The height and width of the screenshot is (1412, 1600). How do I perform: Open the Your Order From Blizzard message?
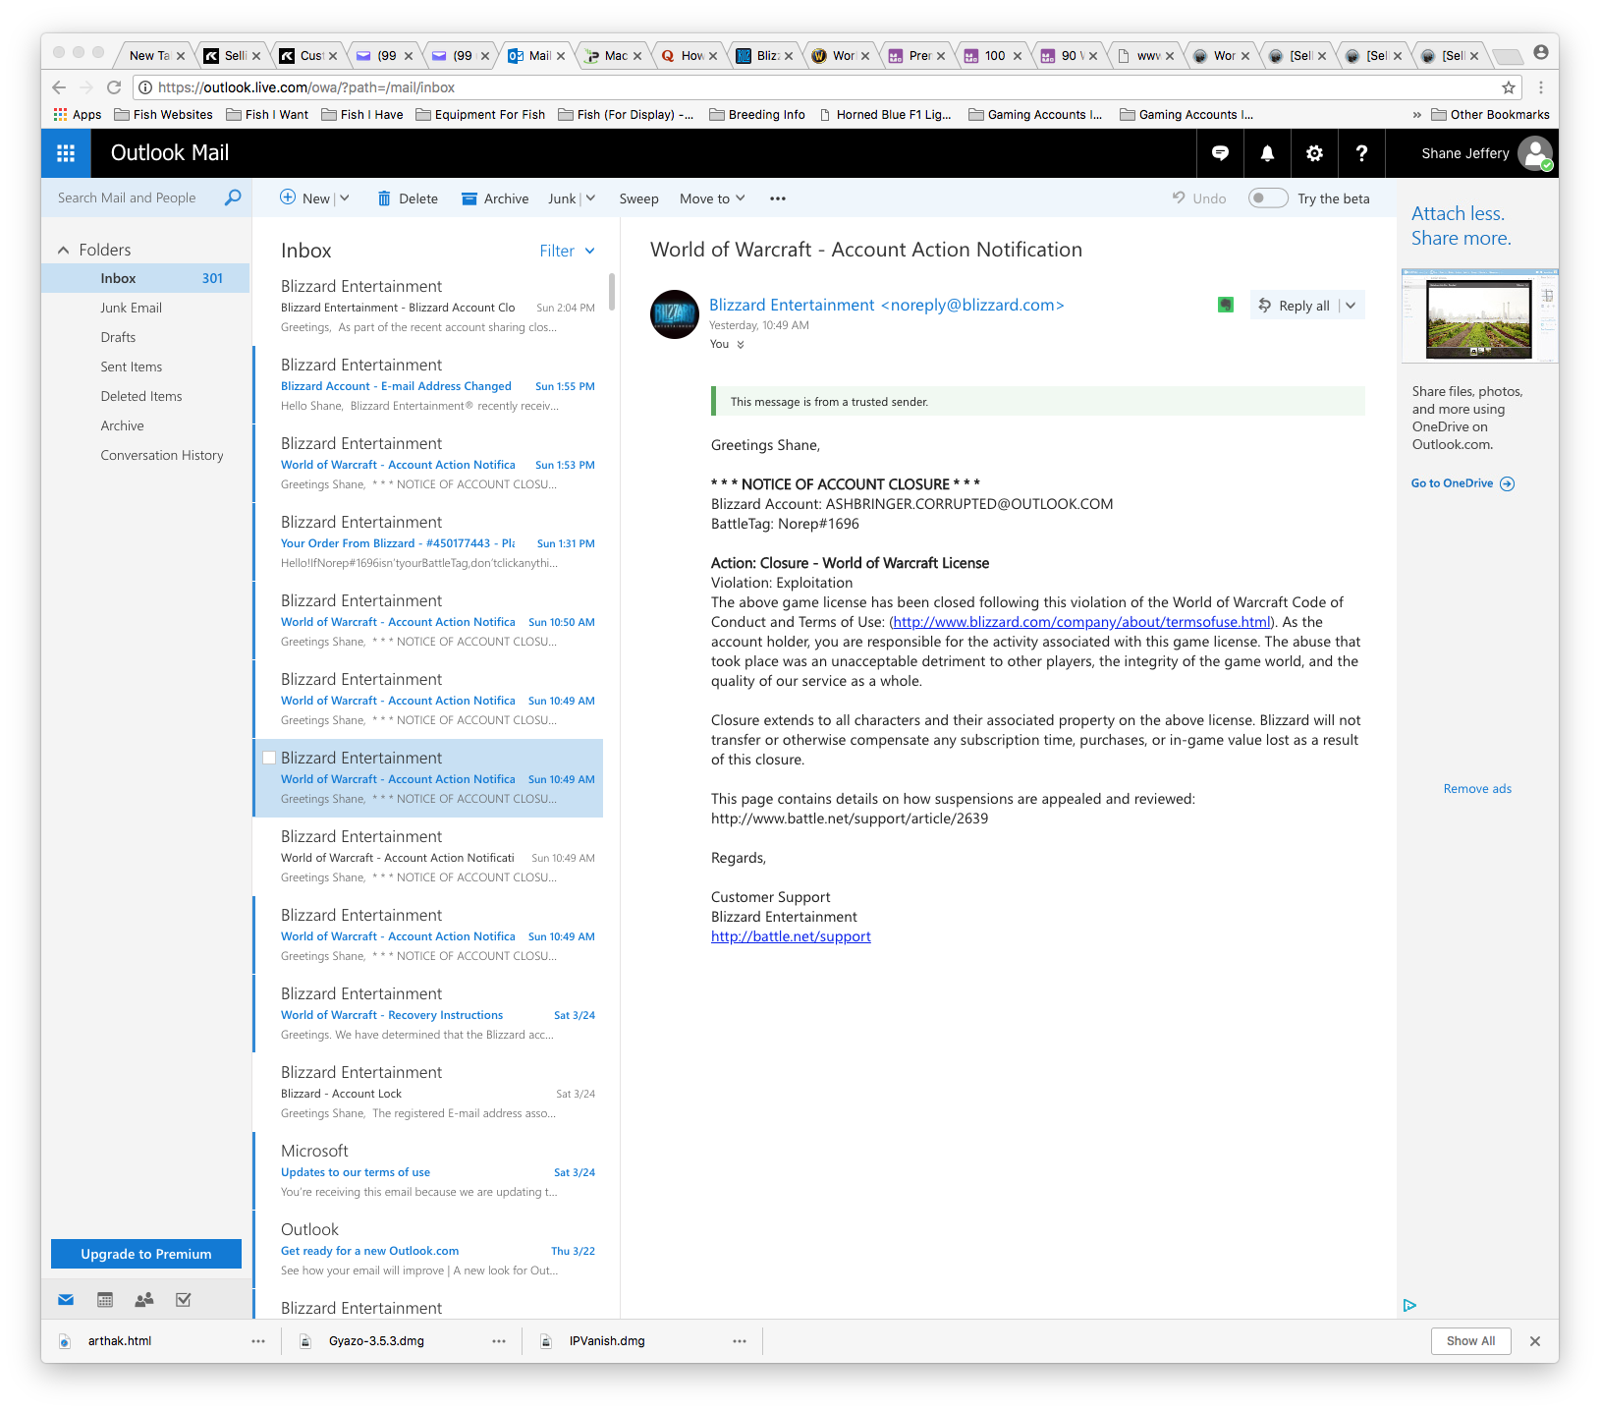[428, 541]
